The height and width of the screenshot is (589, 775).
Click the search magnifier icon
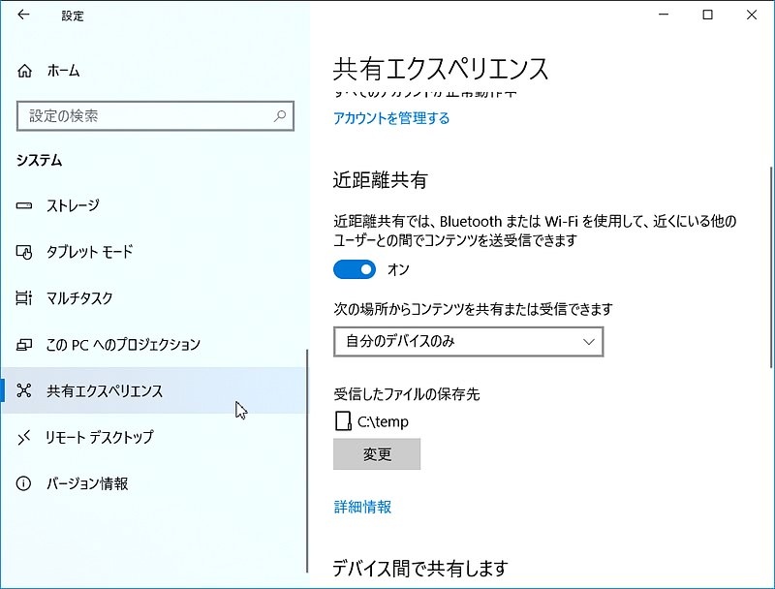tap(280, 116)
